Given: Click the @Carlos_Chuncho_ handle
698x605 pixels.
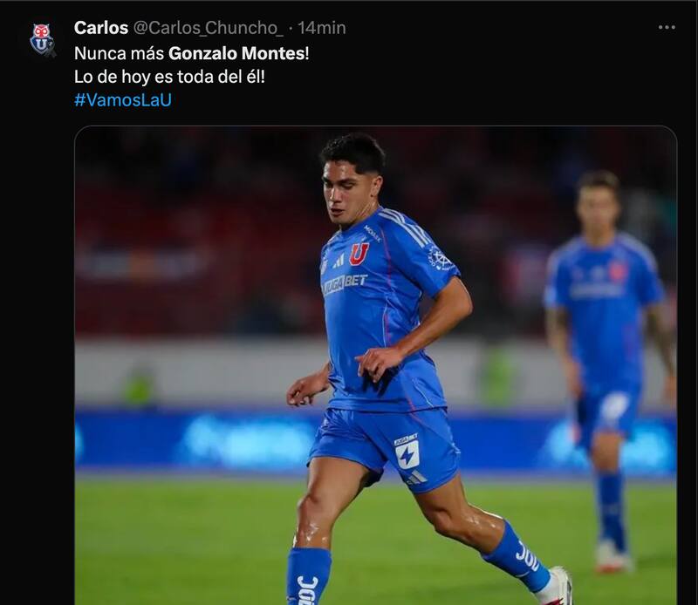Looking at the screenshot, I should (209, 28).
